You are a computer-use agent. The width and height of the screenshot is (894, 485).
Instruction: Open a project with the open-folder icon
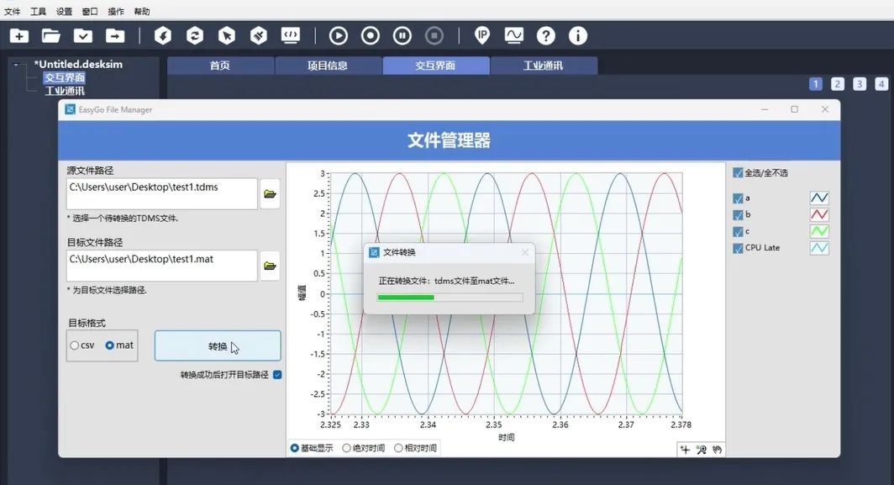(x=51, y=36)
